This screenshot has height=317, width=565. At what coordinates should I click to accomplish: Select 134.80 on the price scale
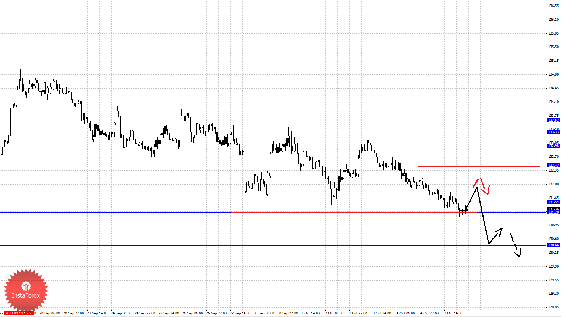[553, 74]
